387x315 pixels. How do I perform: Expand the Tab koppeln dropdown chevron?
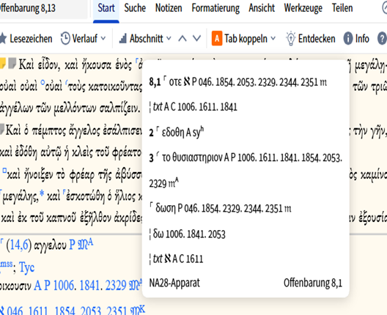coord(273,39)
